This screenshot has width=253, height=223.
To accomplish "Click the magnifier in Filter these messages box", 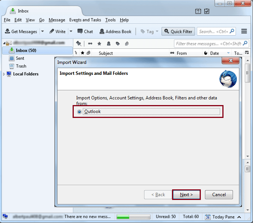I will tap(245, 43).
